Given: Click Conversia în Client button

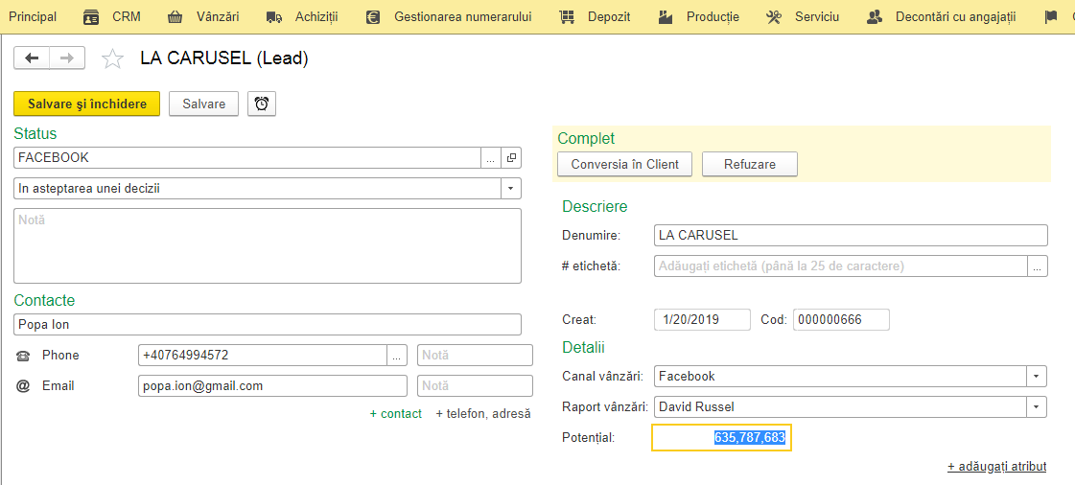Looking at the screenshot, I should tap(624, 165).
